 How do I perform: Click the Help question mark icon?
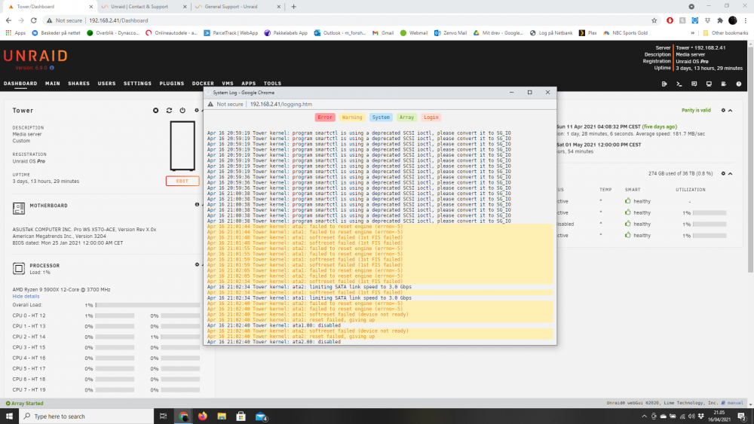[x=739, y=84]
